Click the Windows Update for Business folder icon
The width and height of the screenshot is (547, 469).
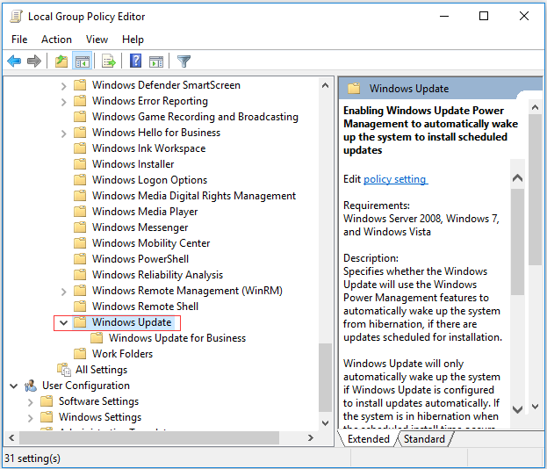click(97, 338)
